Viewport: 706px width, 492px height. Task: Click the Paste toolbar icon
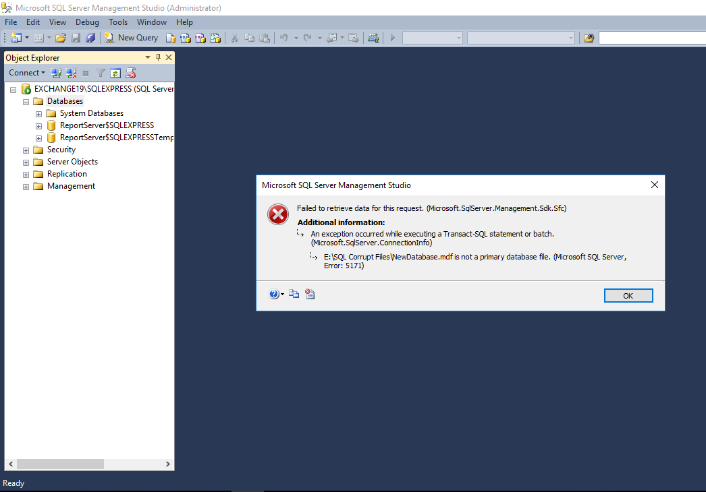(265, 38)
